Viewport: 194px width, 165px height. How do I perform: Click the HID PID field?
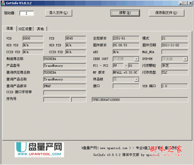pyautogui.click(x=76, y=45)
